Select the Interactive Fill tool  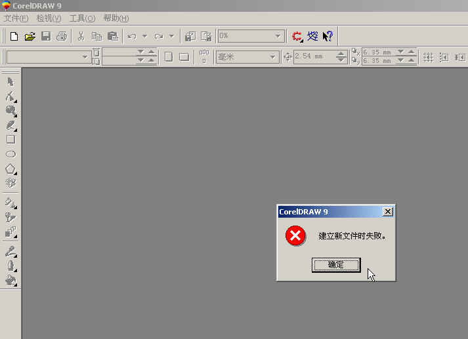coord(11,203)
